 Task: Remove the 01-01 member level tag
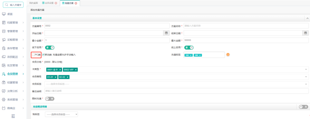[x=56, y=77]
